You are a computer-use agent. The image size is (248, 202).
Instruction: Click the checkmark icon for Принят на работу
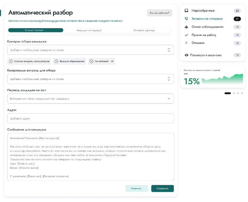point(187,35)
